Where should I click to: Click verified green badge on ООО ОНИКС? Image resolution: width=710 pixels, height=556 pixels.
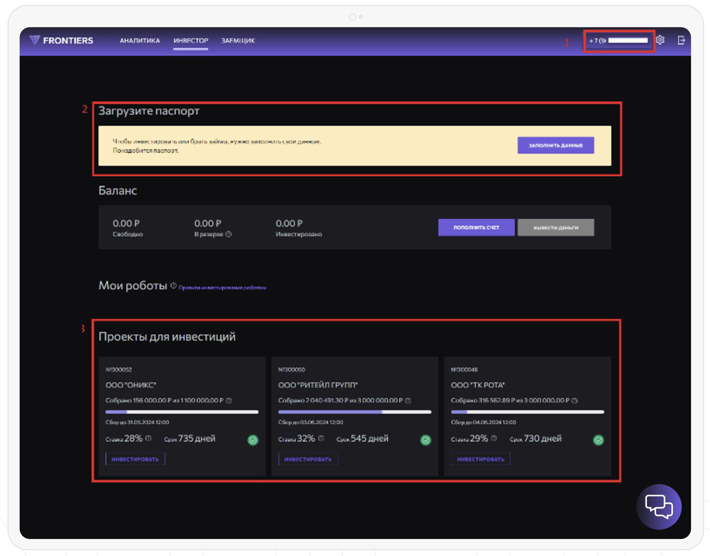click(253, 440)
